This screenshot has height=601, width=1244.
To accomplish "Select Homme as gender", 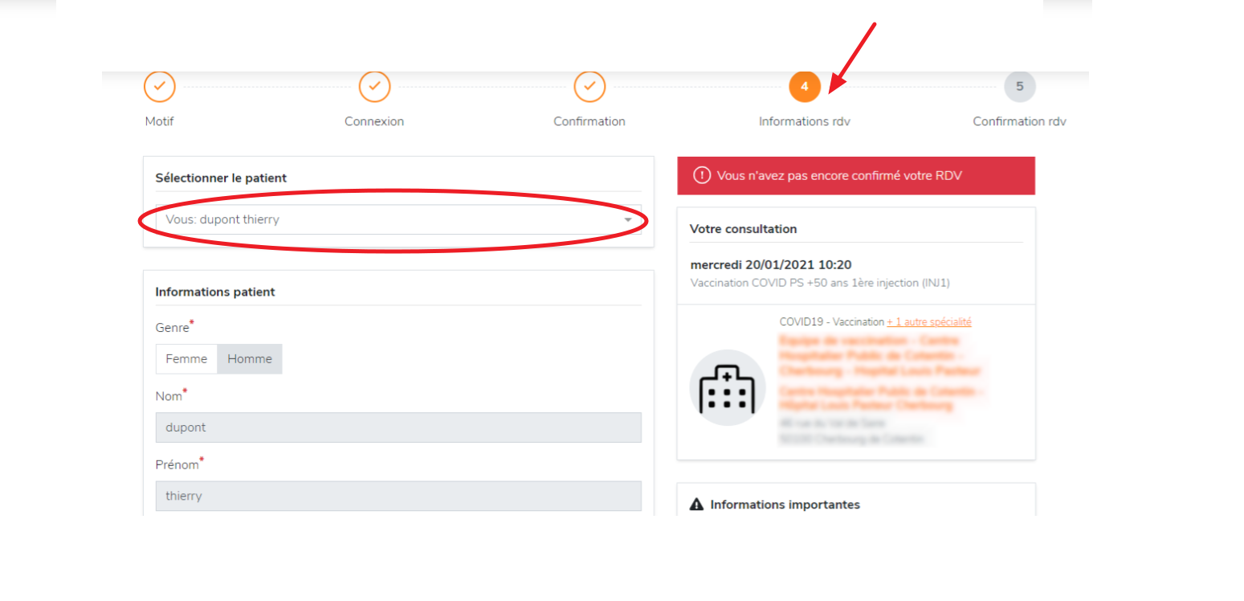I will 250,359.
